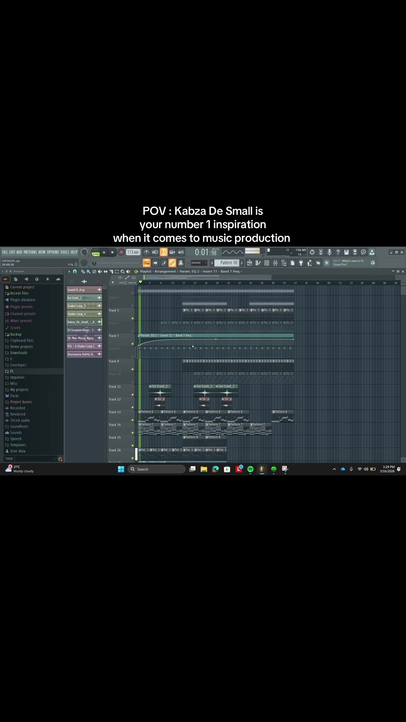Toggle Track 11 mute switch
Screen dimensions: 406x722
tap(133, 395)
